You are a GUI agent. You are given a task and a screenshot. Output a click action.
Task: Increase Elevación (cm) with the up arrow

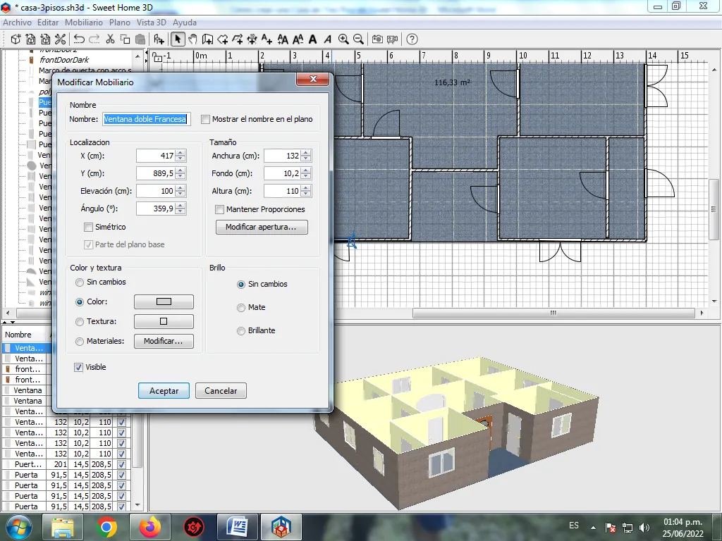point(180,188)
